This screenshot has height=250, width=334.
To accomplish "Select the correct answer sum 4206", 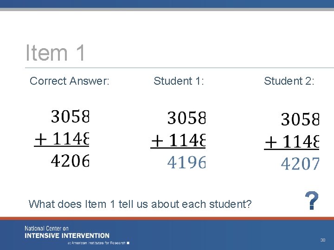I will click(x=70, y=160).
